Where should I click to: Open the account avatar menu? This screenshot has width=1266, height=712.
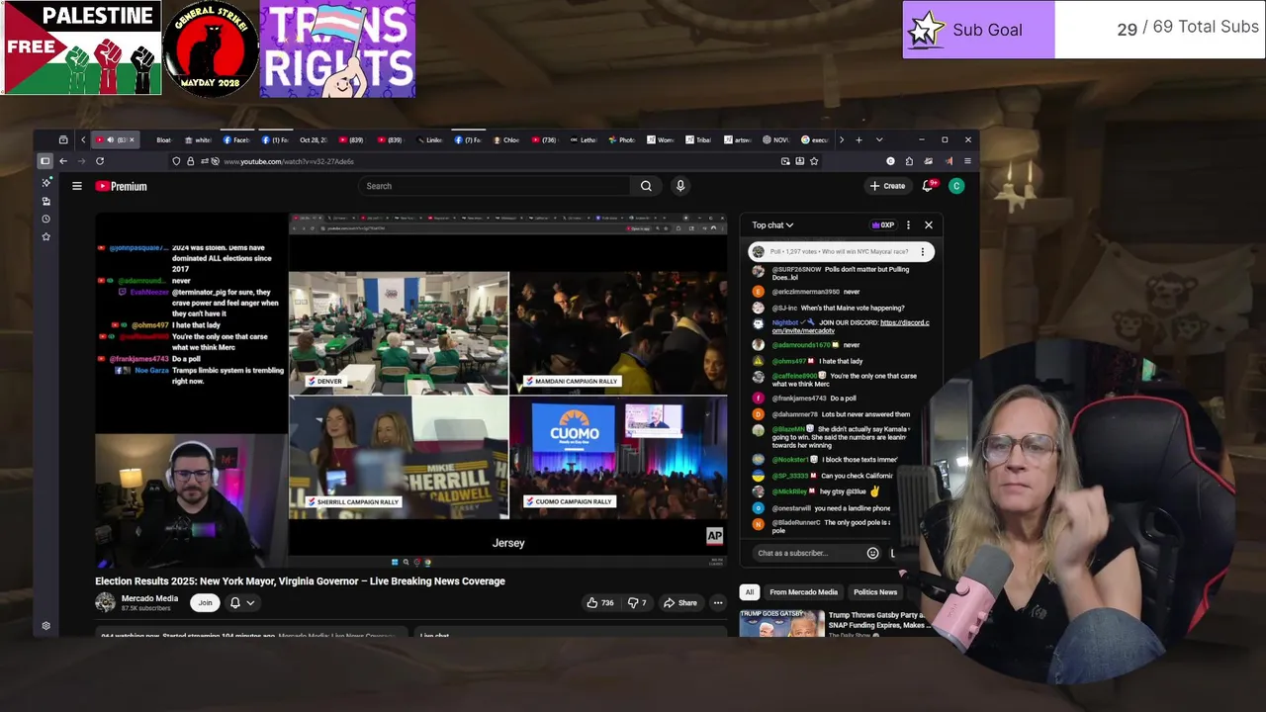click(956, 186)
